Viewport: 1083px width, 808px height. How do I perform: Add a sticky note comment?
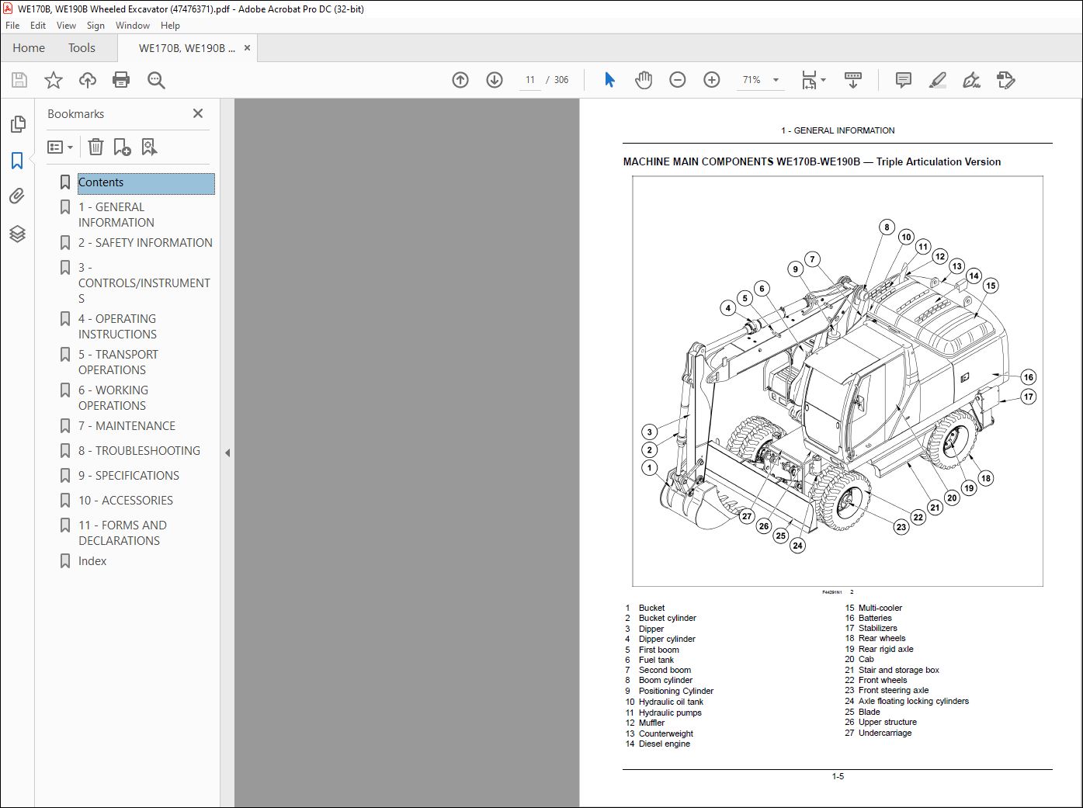904,80
